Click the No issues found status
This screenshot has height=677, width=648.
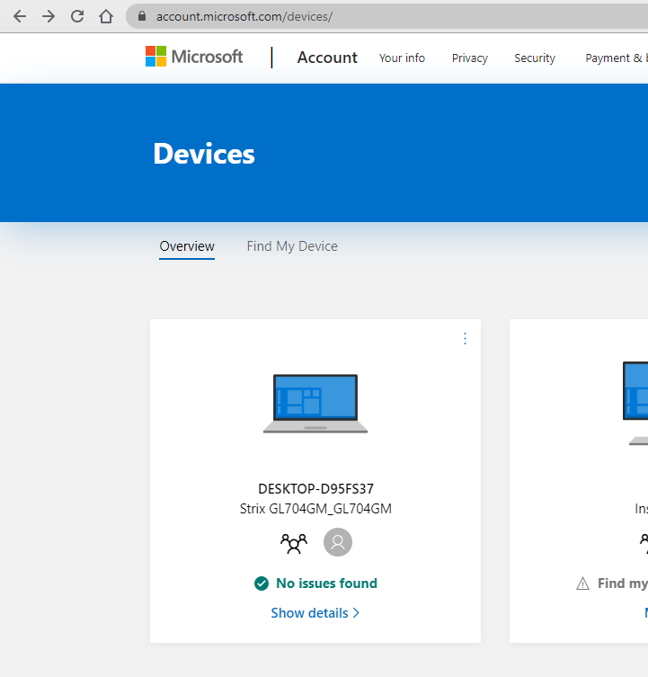(327, 583)
